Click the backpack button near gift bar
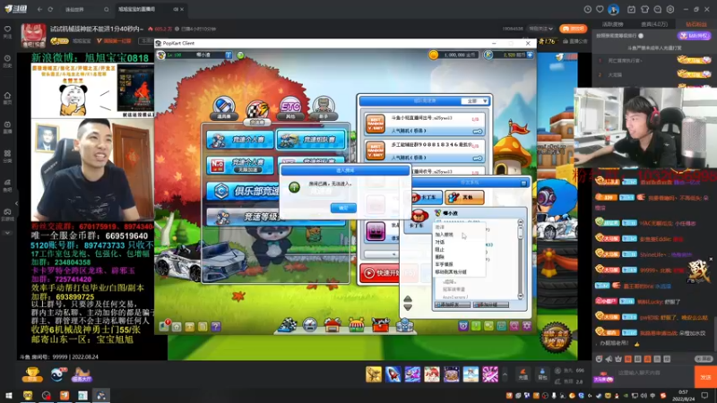Viewport: 717px width, 403px height. 542,374
